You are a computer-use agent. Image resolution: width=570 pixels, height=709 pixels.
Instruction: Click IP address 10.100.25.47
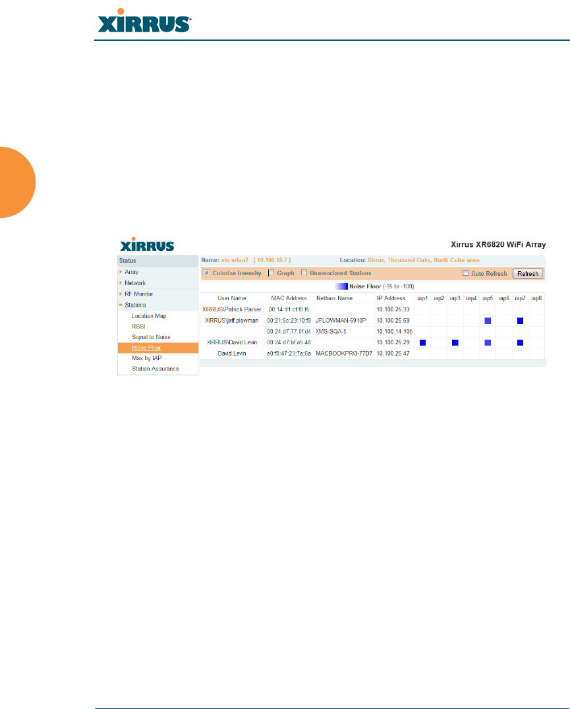[393, 353]
